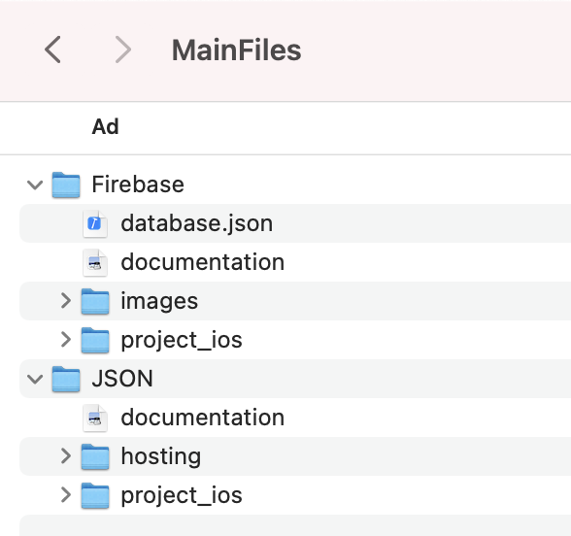
Task: Expand the images folder
Action: tap(66, 301)
